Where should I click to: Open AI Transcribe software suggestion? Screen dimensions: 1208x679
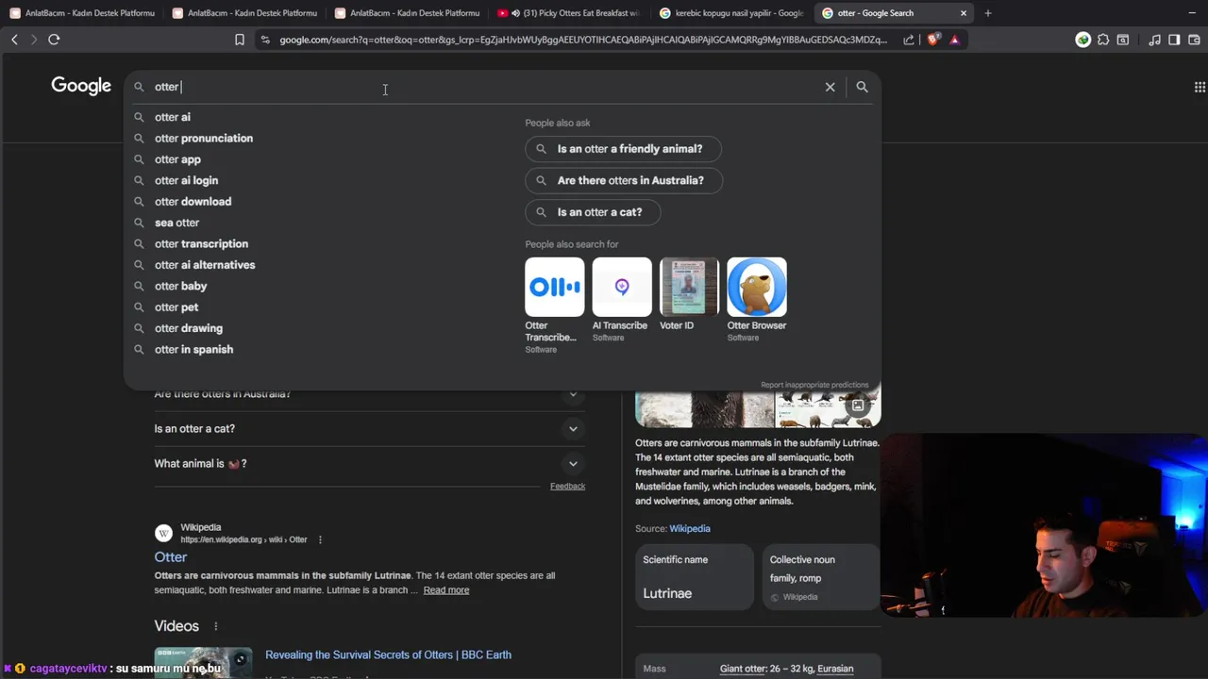tap(622, 287)
